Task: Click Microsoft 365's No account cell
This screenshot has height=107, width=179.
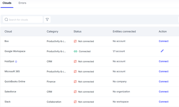Action: (119, 71)
